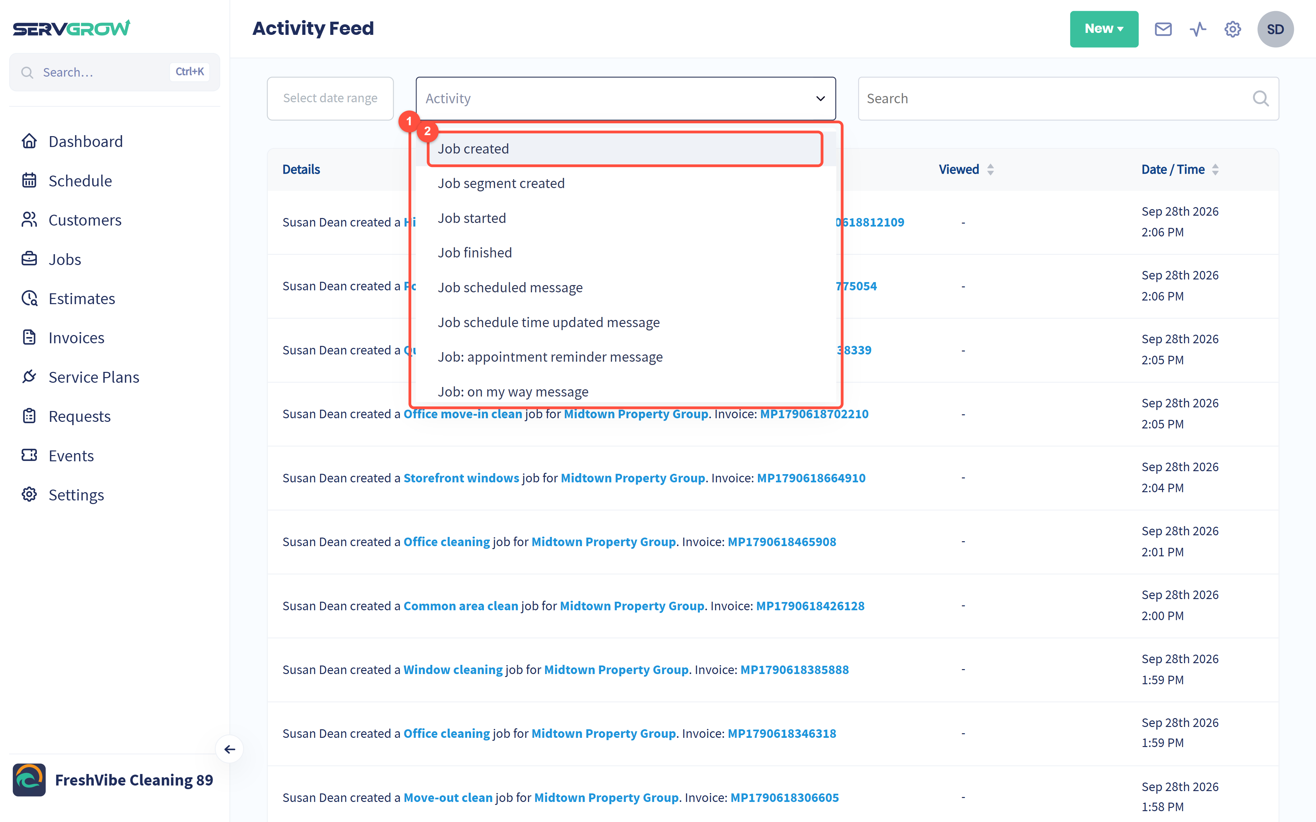
Task: Click the search magnifier in feed search
Action: click(x=1260, y=98)
